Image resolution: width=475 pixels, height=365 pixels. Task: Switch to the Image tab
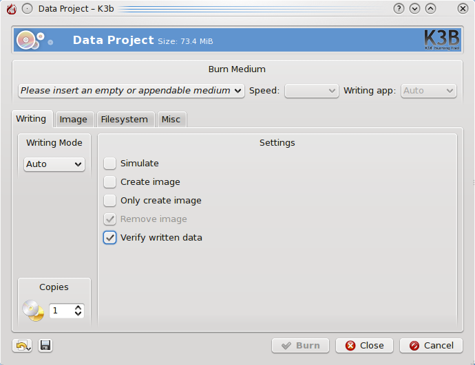[x=73, y=120]
